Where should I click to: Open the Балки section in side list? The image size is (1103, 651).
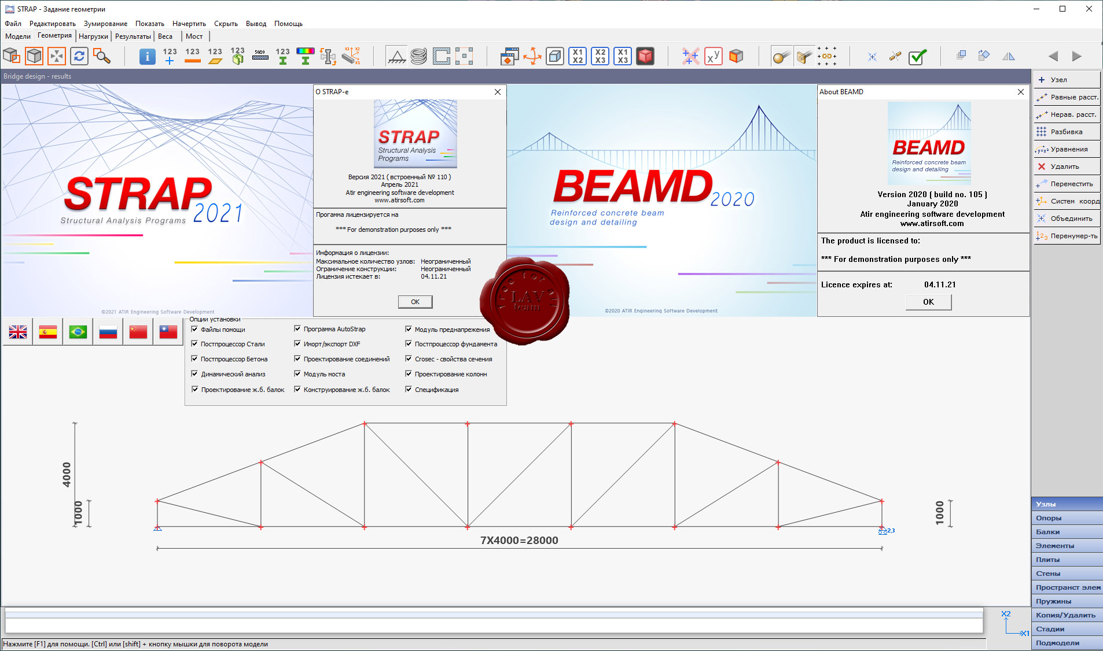(1067, 532)
